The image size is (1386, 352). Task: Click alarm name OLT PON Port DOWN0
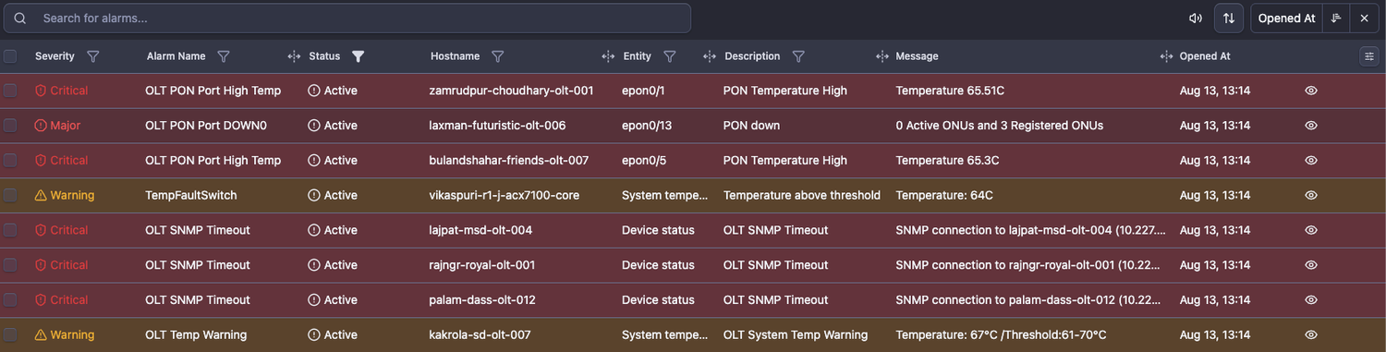[x=206, y=126]
